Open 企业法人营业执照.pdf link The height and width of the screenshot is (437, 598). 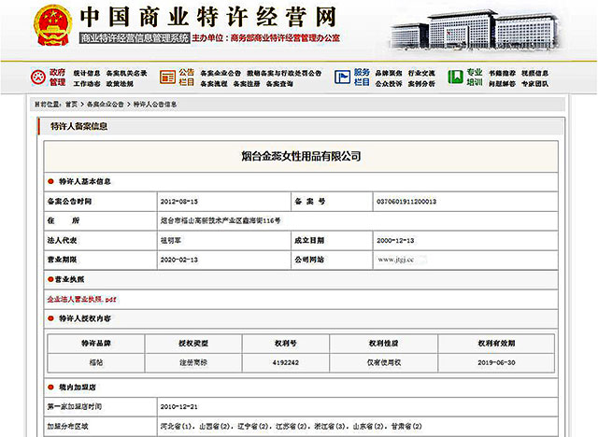click(x=81, y=300)
